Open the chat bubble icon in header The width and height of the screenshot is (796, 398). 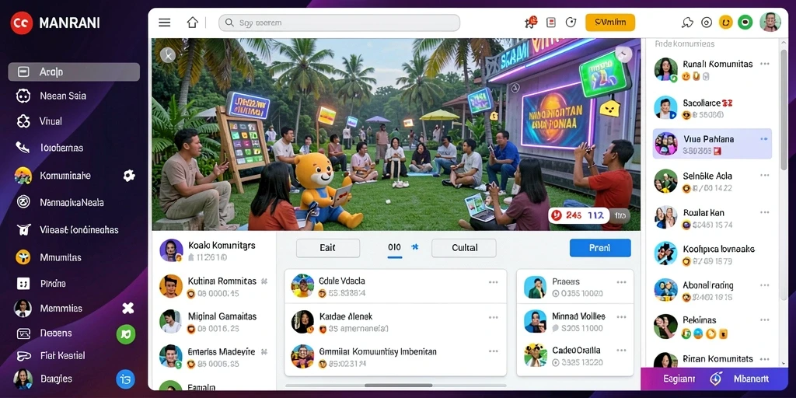coord(687,23)
